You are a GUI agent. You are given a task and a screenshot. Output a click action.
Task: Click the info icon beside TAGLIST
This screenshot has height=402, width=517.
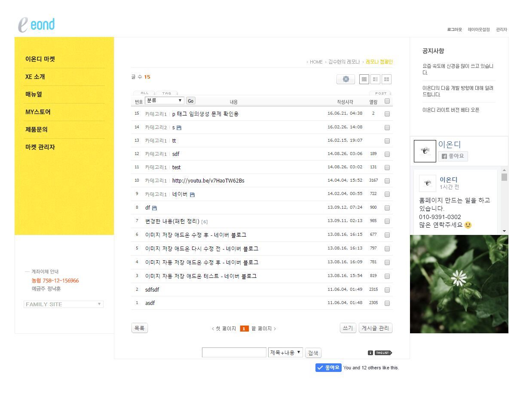click(x=370, y=353)
